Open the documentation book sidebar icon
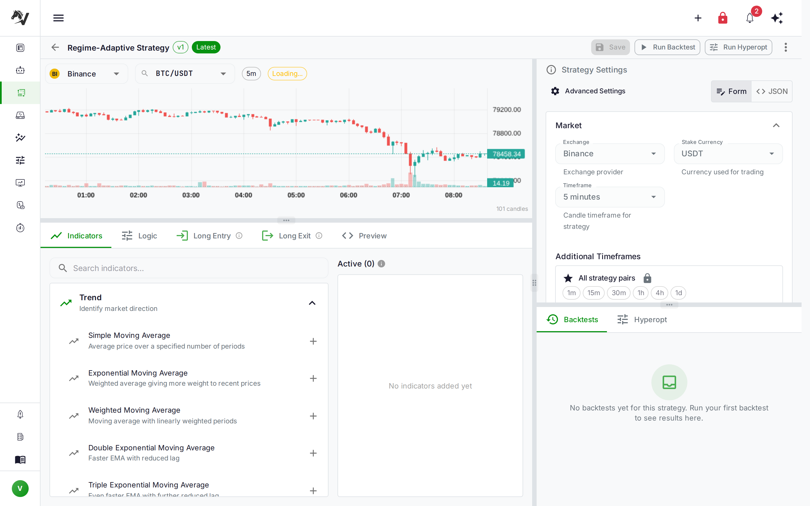This screenshot has width=810, height=506. tap(20, 460)
